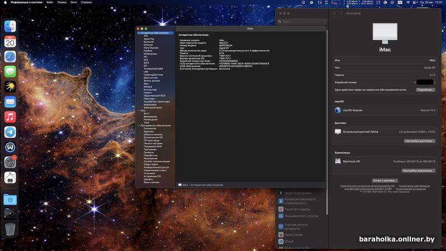Select Расширения in software tree
Image resolution: width=446 pixels, height=251 pixels.
tap(150, 158)
